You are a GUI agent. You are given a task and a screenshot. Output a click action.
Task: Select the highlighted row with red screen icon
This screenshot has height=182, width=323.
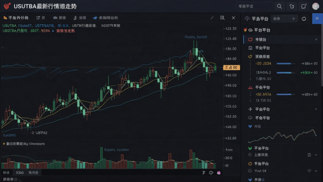[x=282, y=39]
